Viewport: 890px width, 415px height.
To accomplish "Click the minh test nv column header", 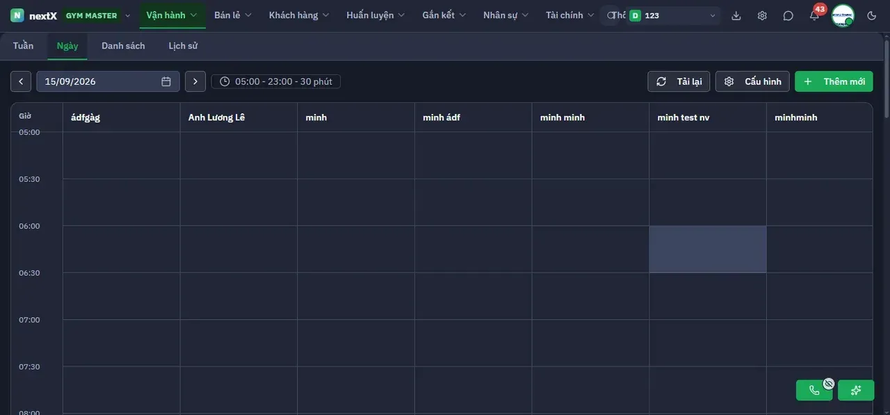I will [x=708, y=117].
